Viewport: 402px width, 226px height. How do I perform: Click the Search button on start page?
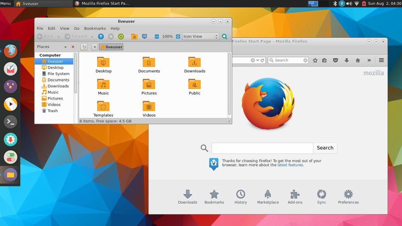(325, 148)
